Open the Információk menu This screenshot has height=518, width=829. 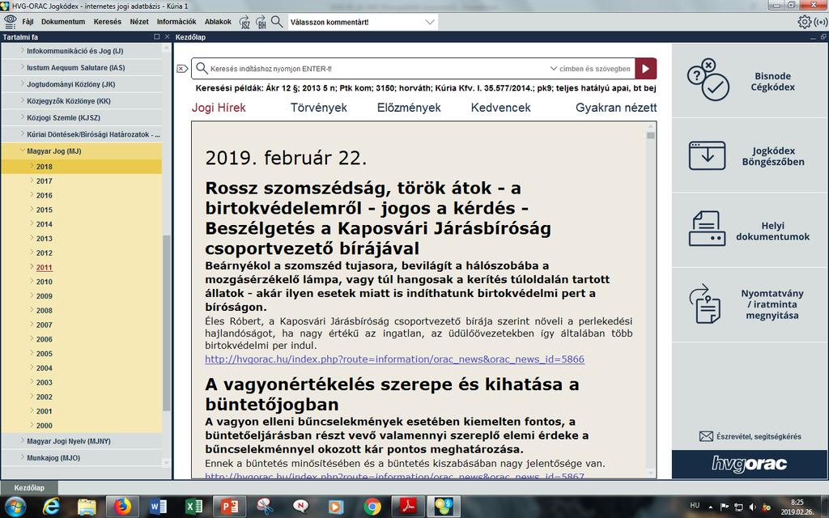176,22
